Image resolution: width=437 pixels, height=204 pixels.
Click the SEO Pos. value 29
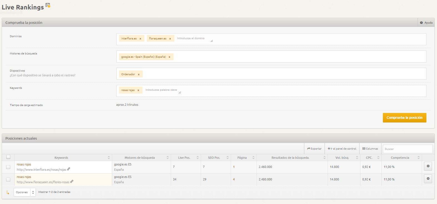click(205, 179)
